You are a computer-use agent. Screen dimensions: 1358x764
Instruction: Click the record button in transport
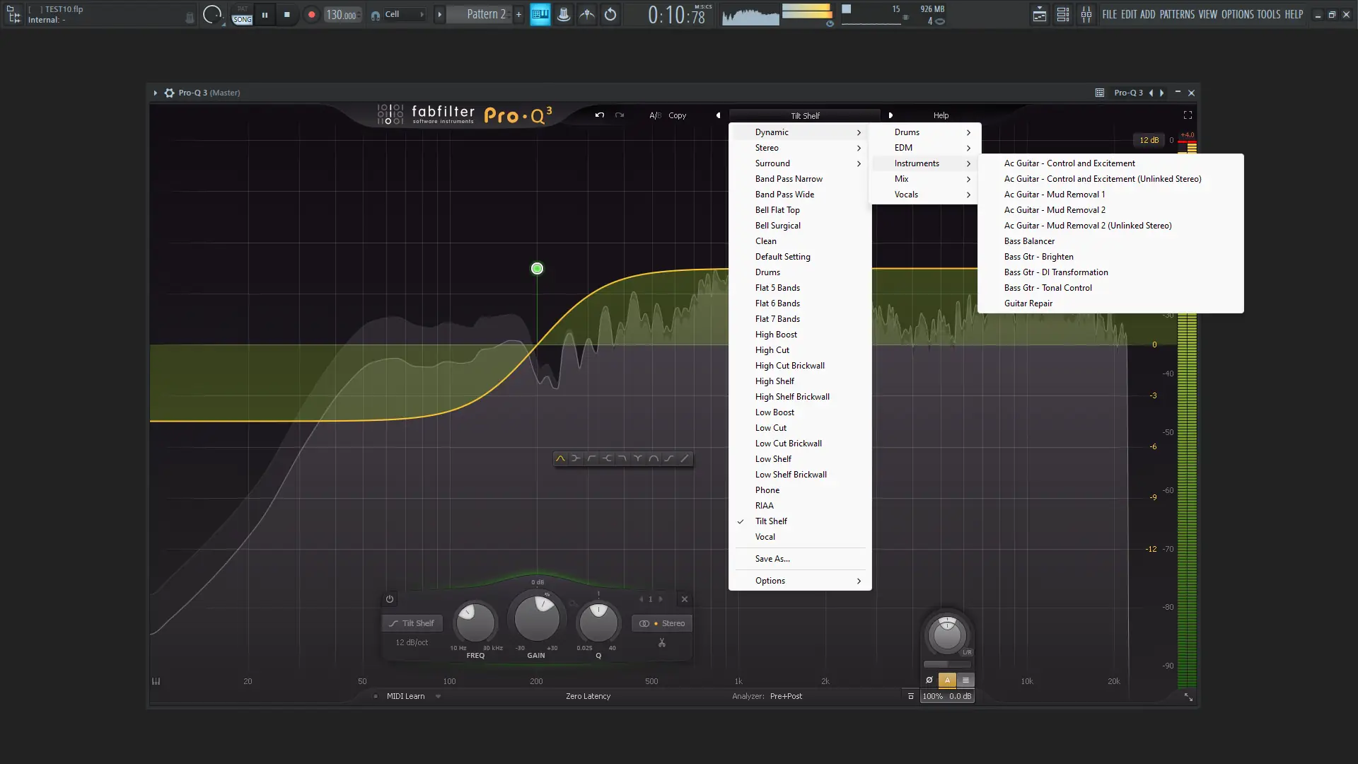311,15
